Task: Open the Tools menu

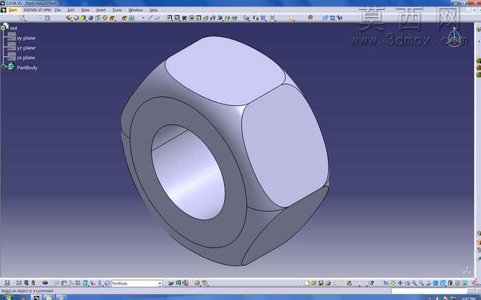Action: 117,10
